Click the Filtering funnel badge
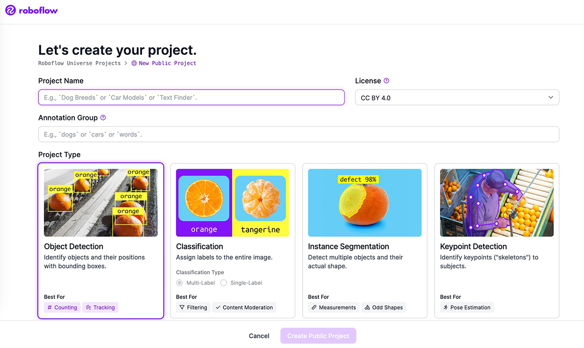Screen dimensions: 584x348 pyautogui.click(x=193, y=307)
